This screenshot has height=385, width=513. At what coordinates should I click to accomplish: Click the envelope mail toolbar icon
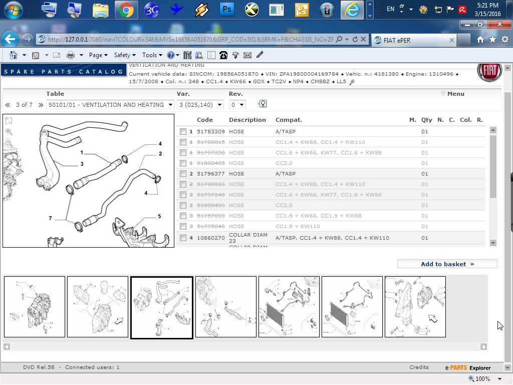(x=247, y=55)
